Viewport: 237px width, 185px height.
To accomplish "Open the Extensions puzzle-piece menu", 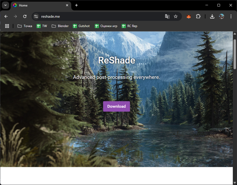I will coord(198,16).
